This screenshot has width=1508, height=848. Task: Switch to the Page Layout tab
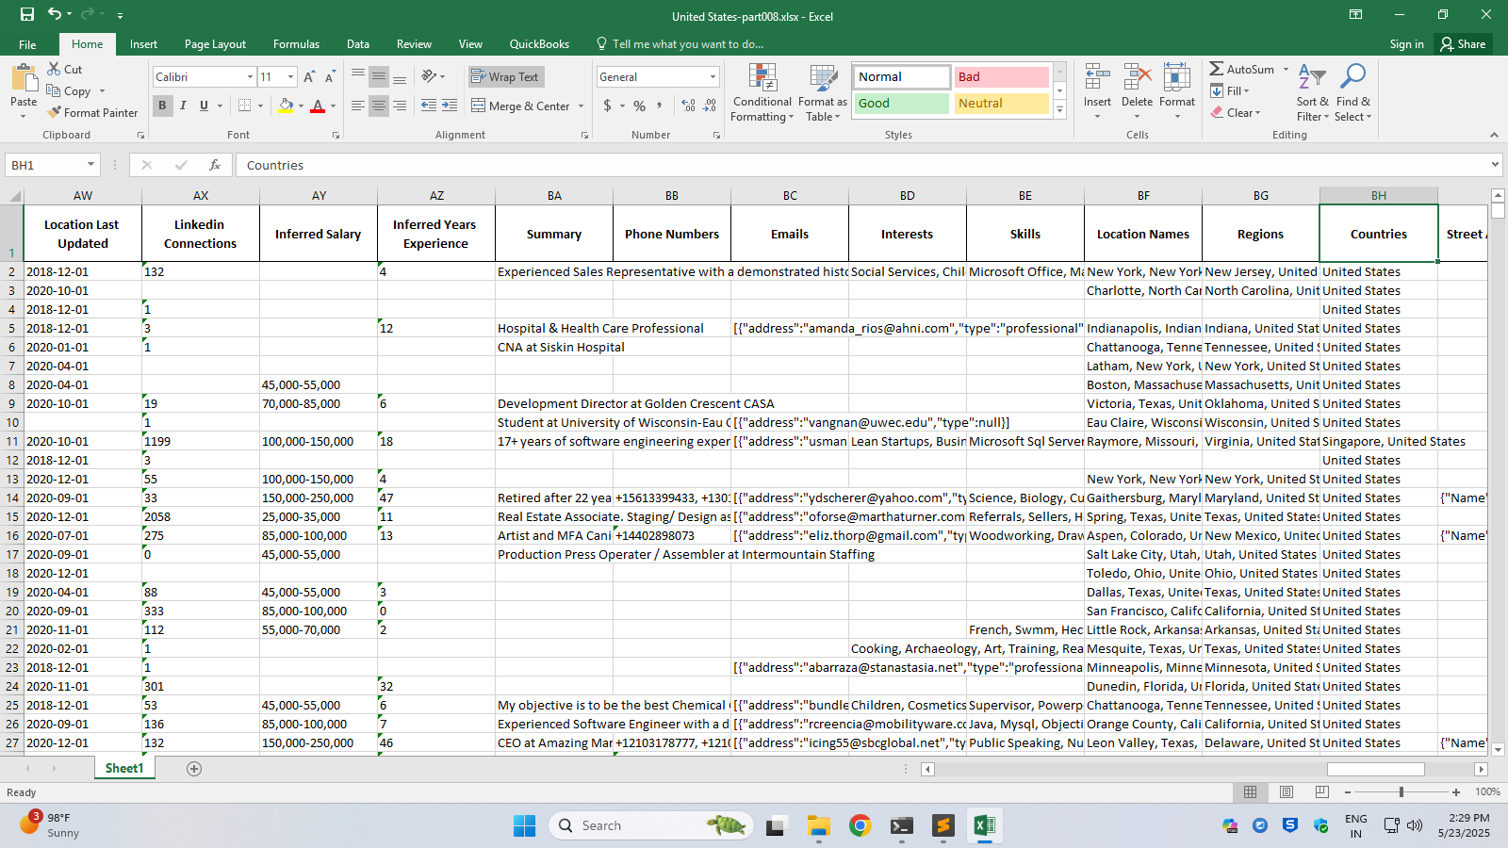215,44
